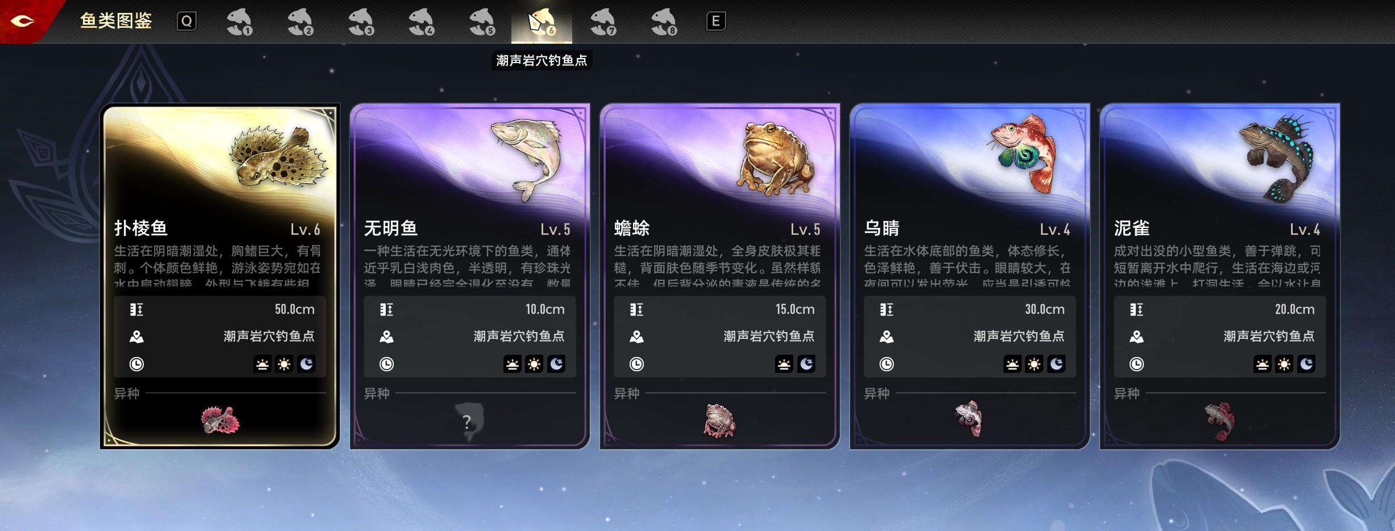The height and width of the screenshot is (531, 1395).
Task: Click the 蟾蜍 pink variant toad icon
Action: pyautogui.click(x=719, y=421)
